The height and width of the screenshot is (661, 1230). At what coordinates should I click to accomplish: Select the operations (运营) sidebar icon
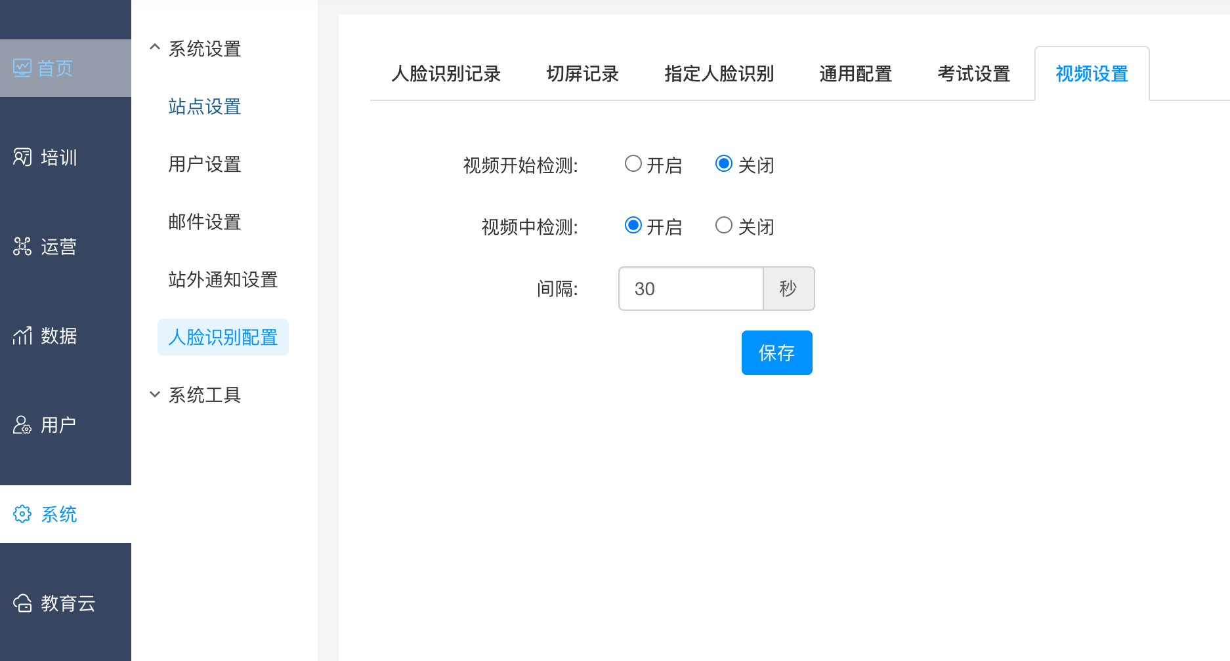(22, 247)
